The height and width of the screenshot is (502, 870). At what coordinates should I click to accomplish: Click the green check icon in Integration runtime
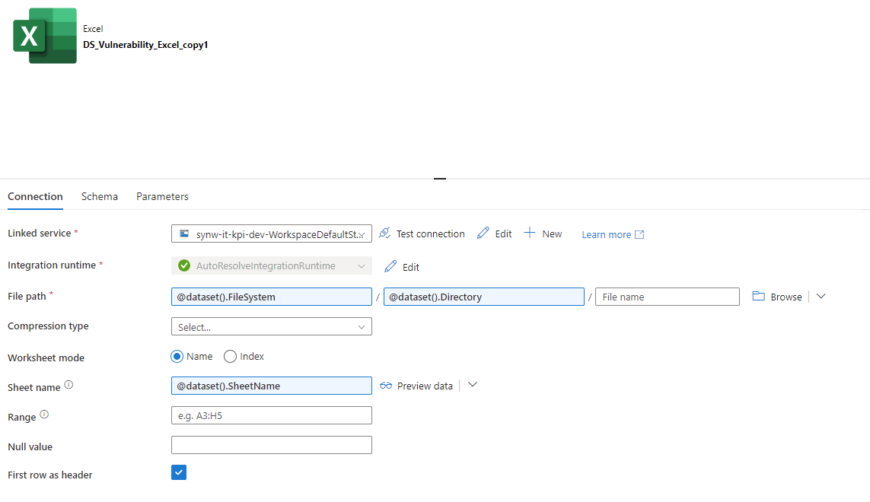point(184,265)
